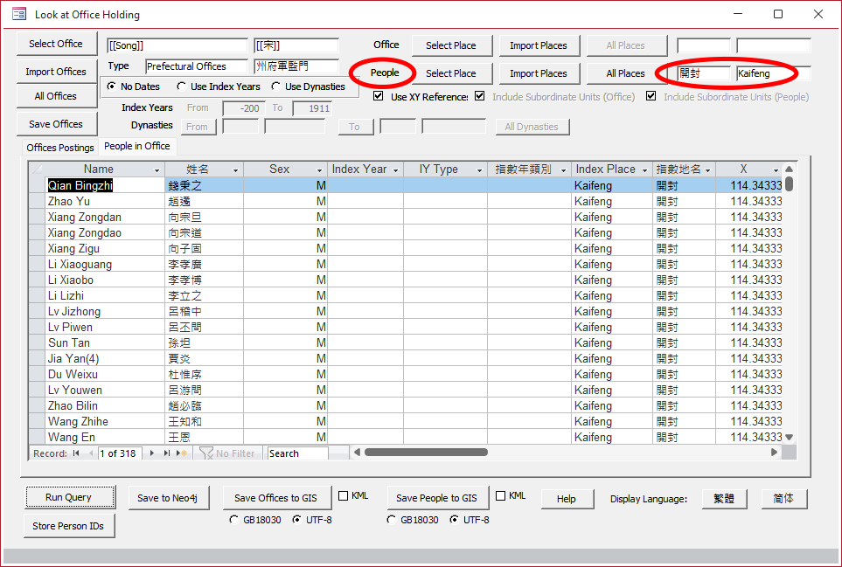Click the No Filter funnel icon
842x567 pixels.
[x=206, y=453]
